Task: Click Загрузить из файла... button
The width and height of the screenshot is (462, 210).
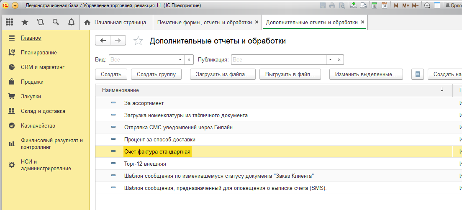Action: [x=223, y=74]
